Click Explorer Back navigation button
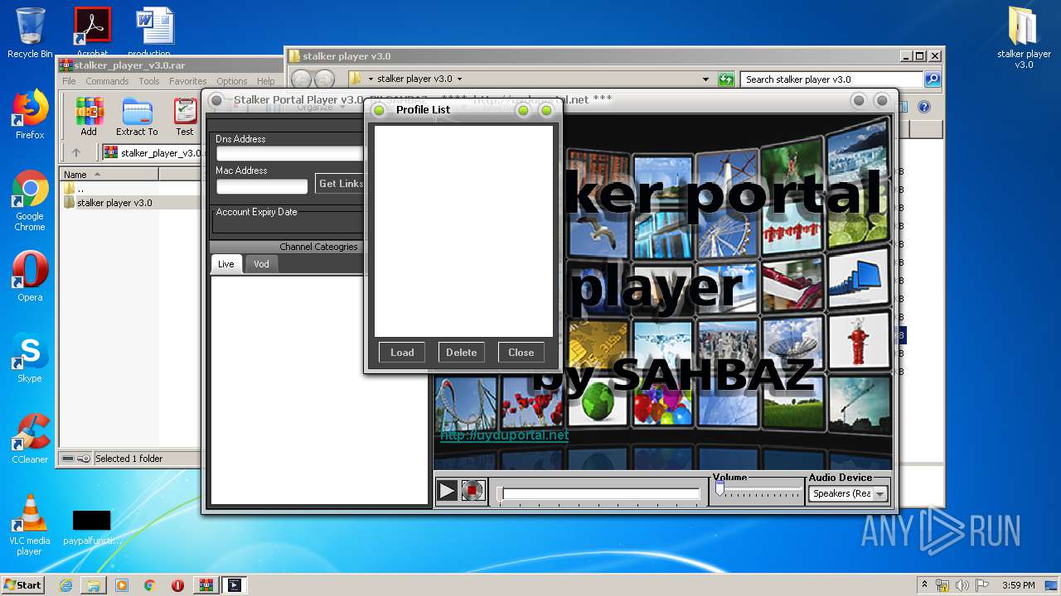Image resolution: width=1061 pixels, height=596 pixels. click(x=301, y=79)
